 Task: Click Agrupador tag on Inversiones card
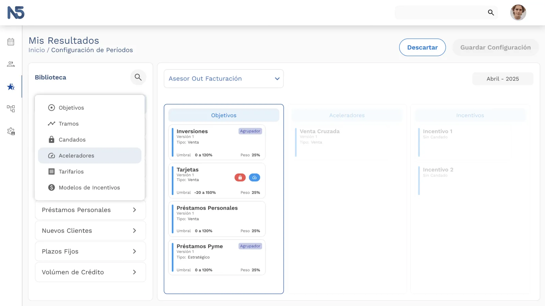[250, 131]
